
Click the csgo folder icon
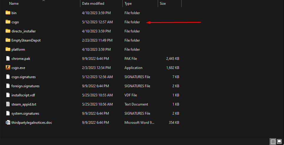pyautogui.click(x=8, y=22)
